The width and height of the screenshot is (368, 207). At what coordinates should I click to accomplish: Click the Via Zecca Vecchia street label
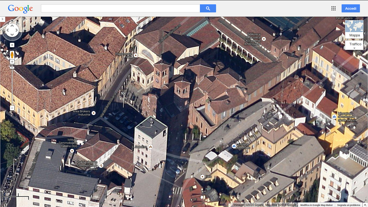coord(33,164)
